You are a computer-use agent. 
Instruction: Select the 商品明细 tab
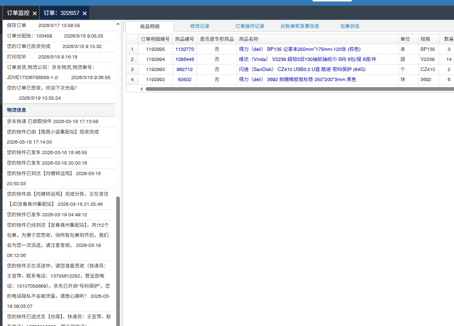tap(150, 27)
